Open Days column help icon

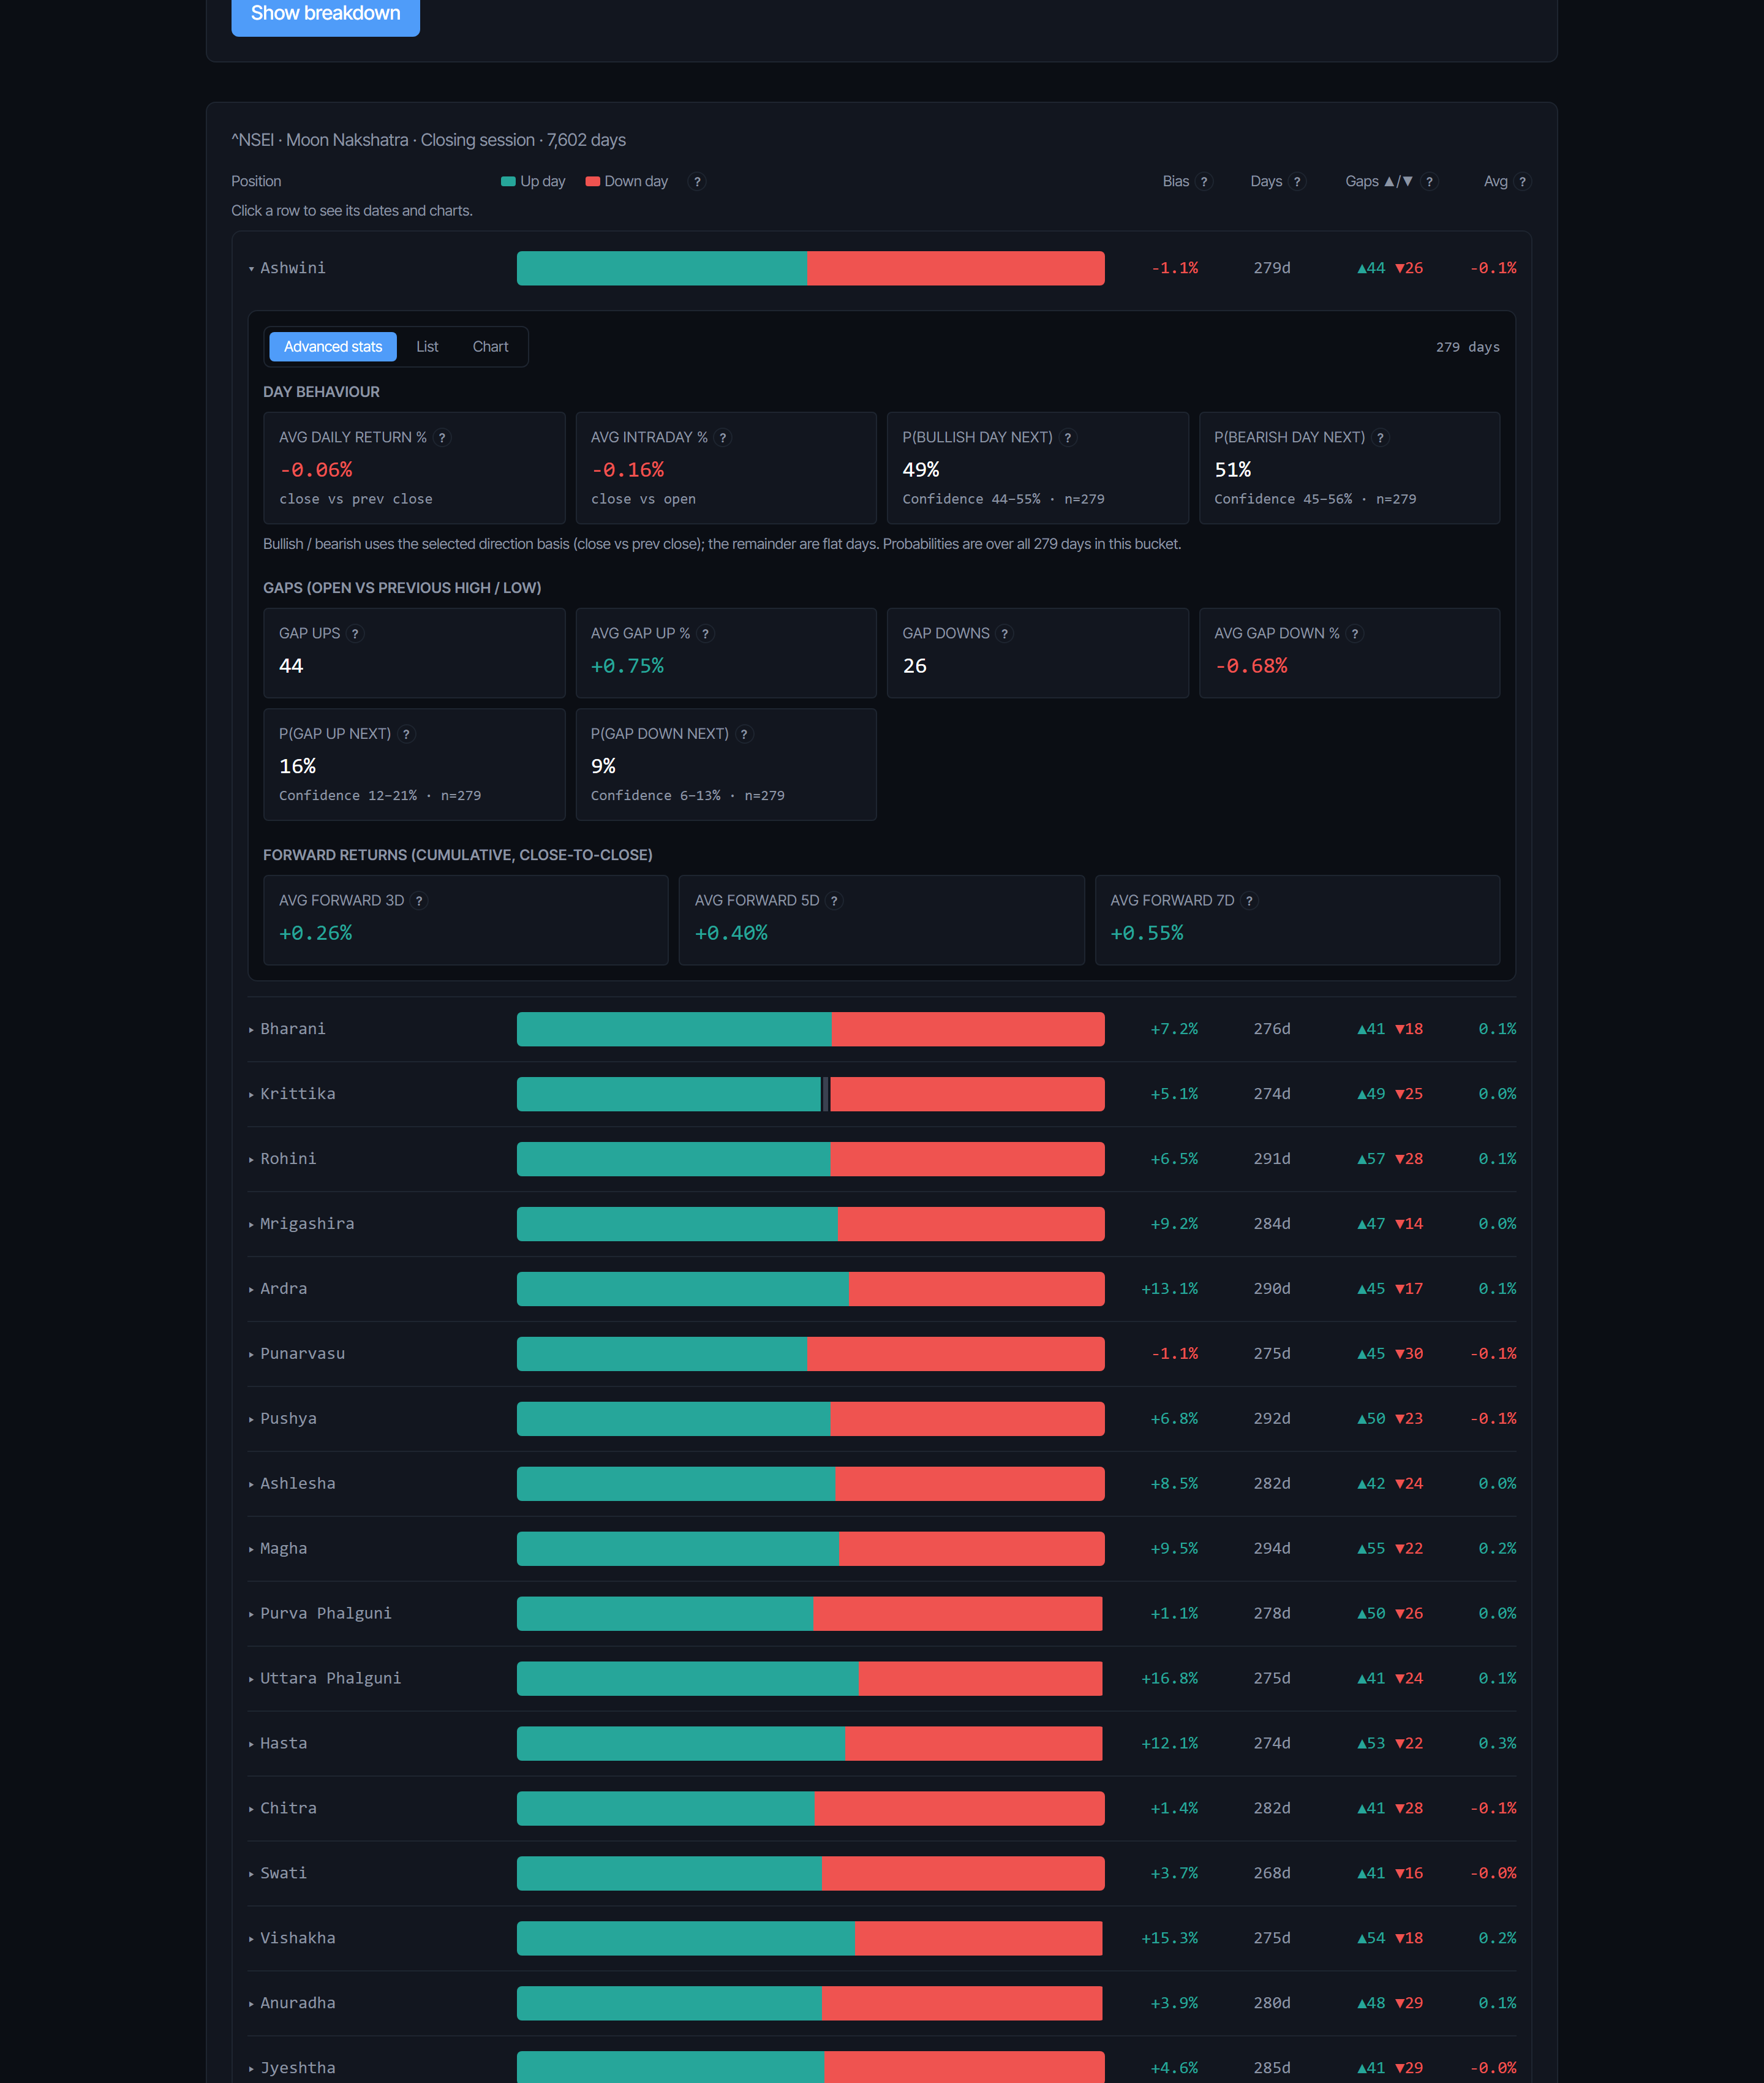click(1297, 182)
